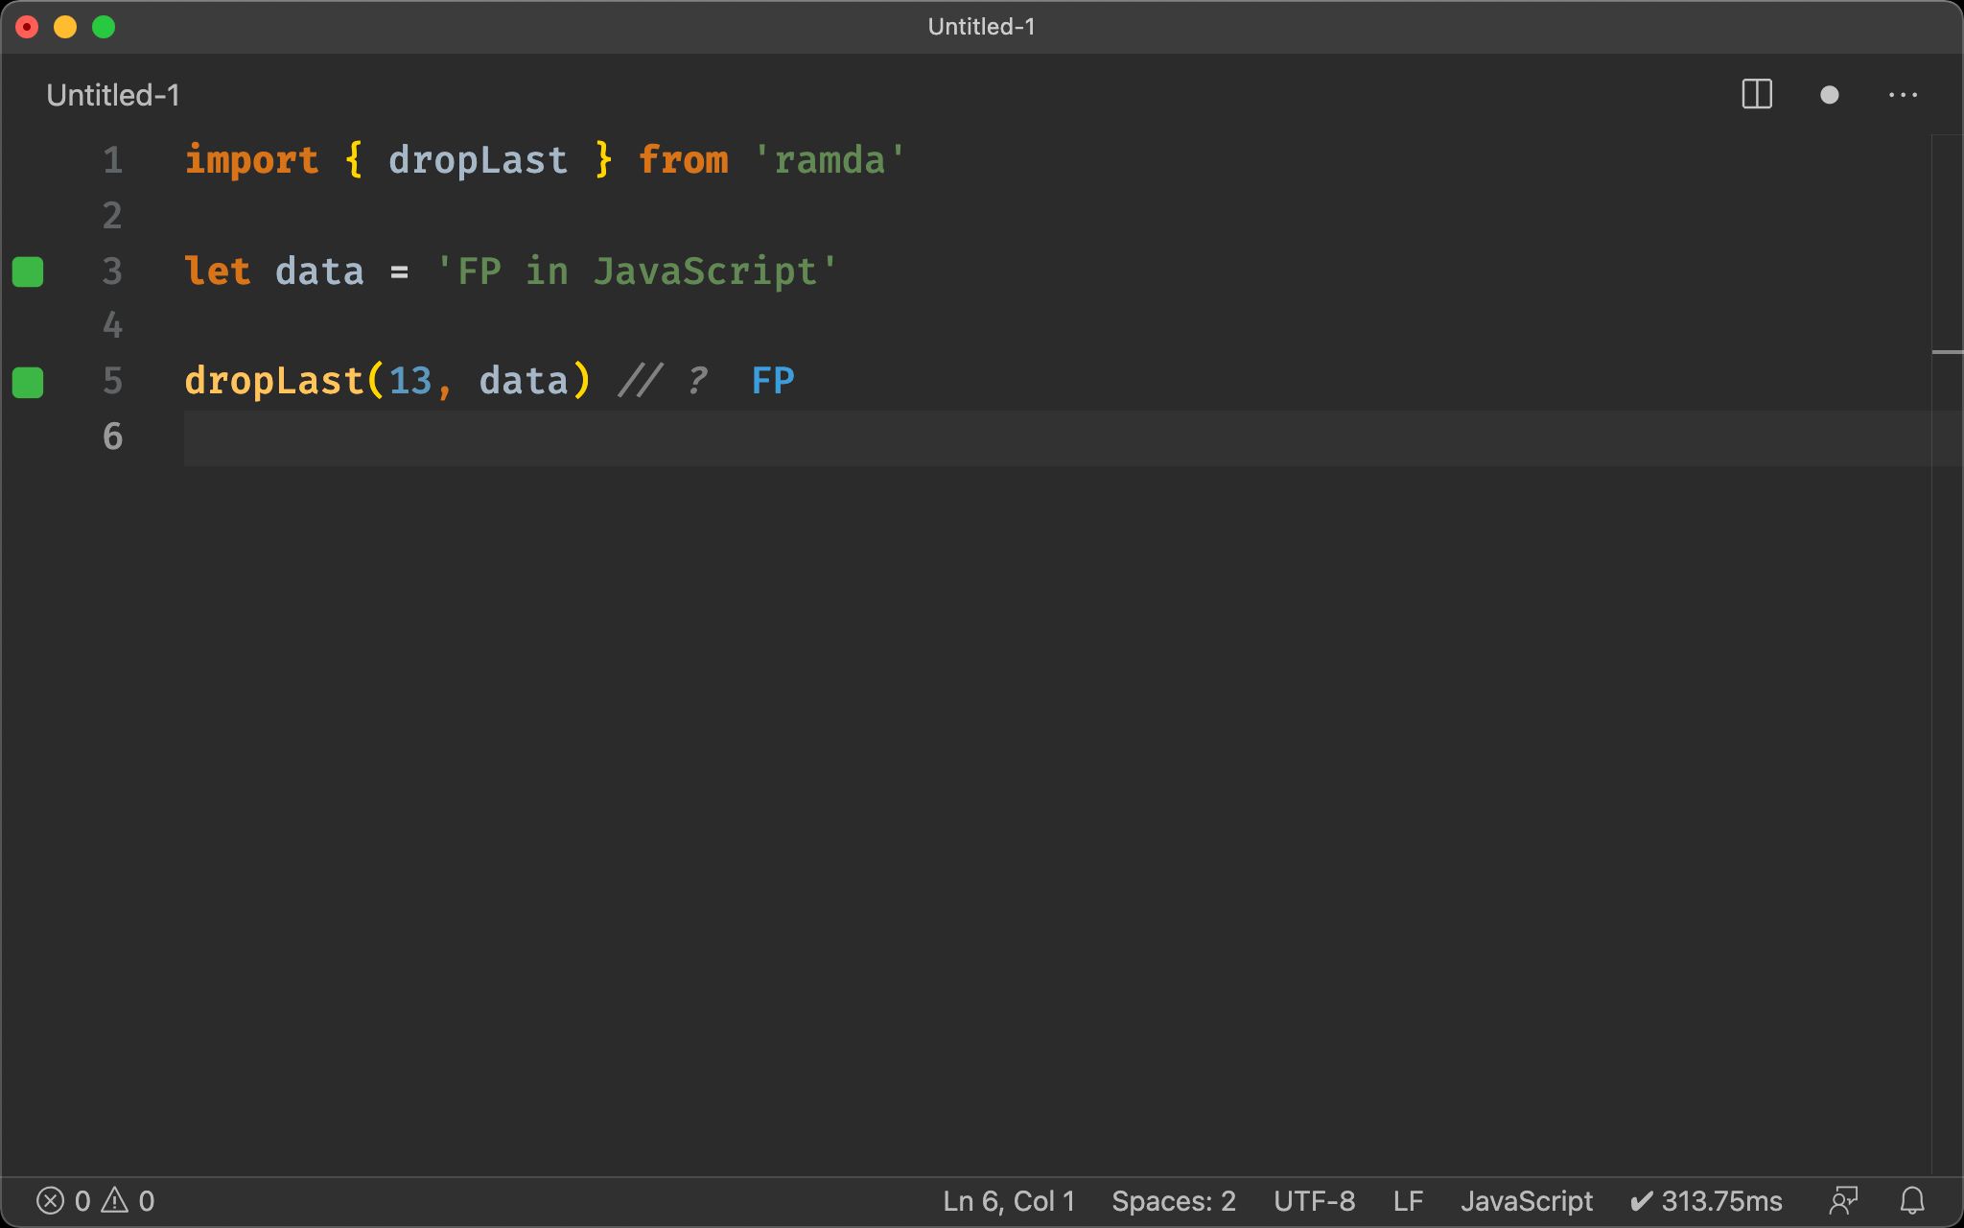Image resolution: width=1964 pixels, height=1228 pixels.
Task: Click the 'let' keyword on line 3
Action: pos(218,272)
